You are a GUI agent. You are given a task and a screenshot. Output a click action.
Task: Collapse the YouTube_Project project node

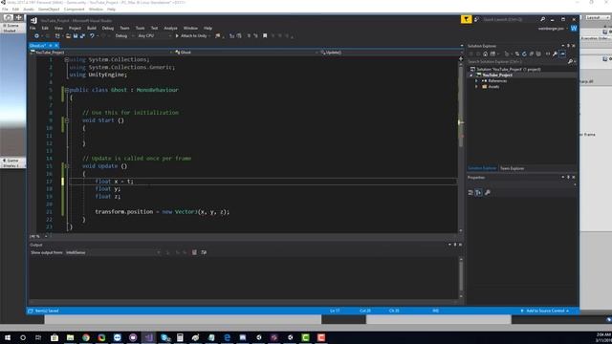[471, 75]
